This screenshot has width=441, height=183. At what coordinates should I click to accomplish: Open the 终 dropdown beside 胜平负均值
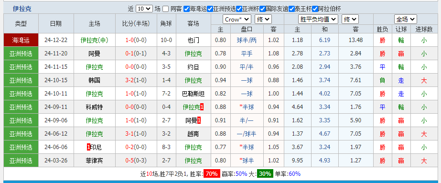(x=350, y=20)
